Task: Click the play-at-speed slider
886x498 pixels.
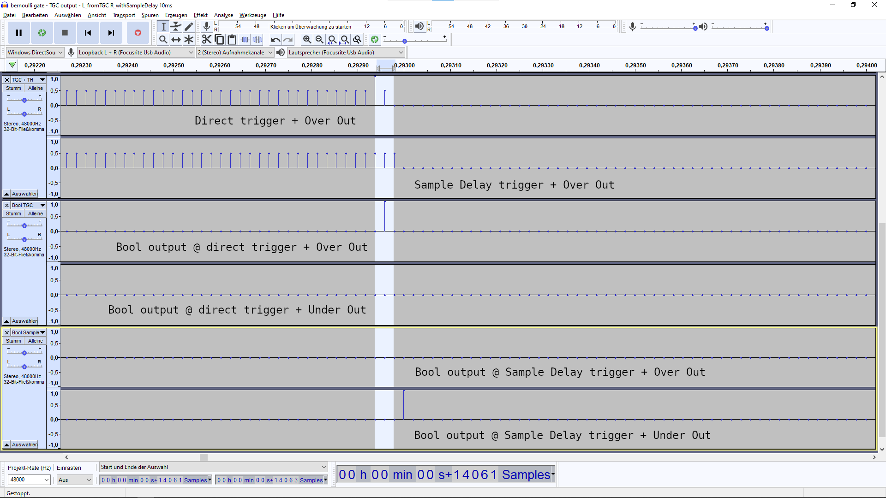Action: 415,40
